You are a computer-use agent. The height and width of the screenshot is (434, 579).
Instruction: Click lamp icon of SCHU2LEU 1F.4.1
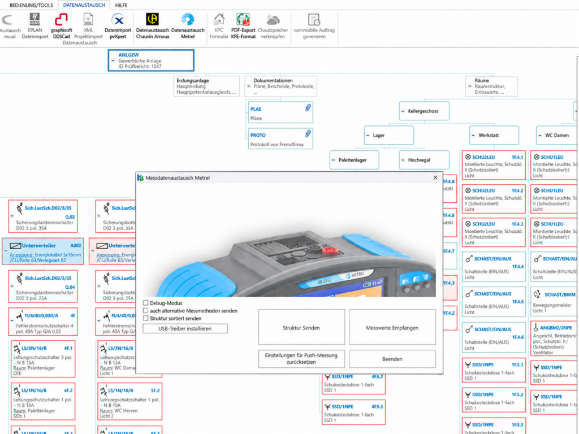(468, 157)
